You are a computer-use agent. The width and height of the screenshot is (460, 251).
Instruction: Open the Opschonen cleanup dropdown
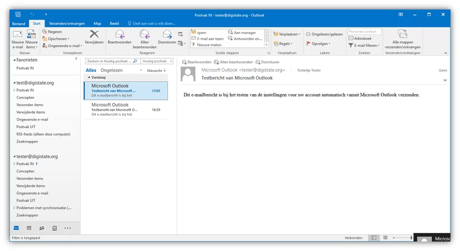pos(56,39)
